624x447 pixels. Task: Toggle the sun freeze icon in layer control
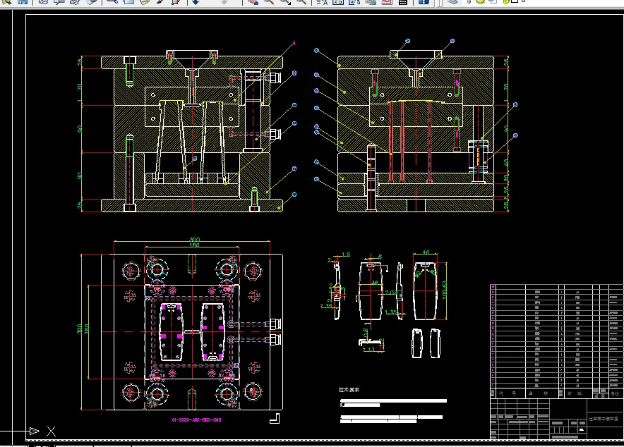[x=480, y=1]
